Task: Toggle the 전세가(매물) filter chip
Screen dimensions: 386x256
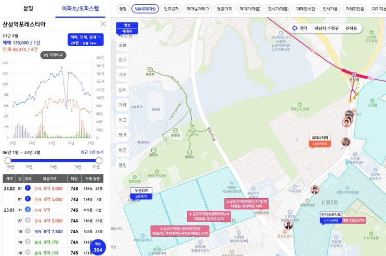Action: click(x=278, y=9)
